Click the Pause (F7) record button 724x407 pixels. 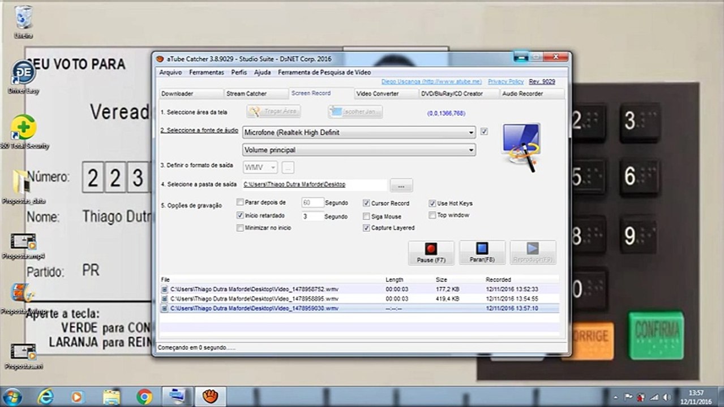click(x=431, y=253)
